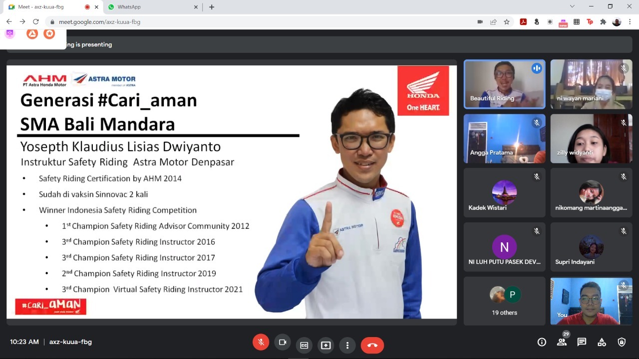Image resolution: width=639 pixels, height=359 pixels.
Task: Select ni wayan mariani video tile
Action: 591,84
